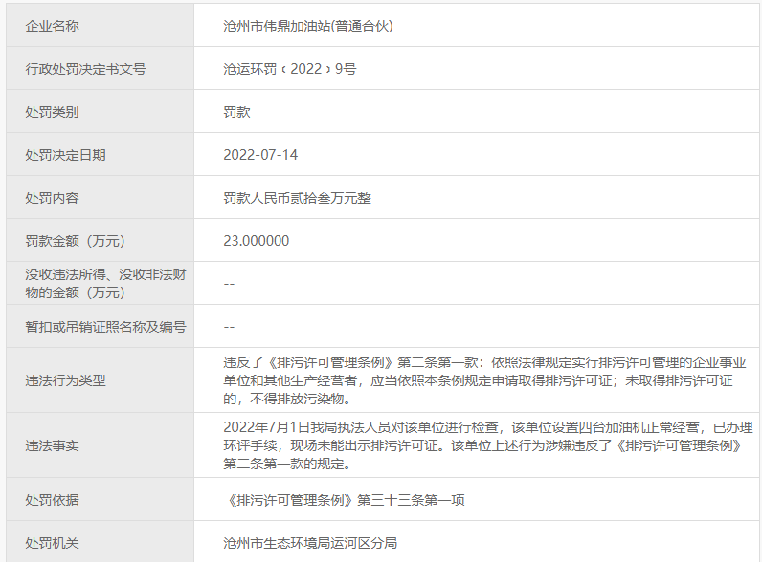Screen dimensions: 762x562
Task: Select the violation type paragraph starting '违反了《排污许可管理条例》'
Action: click(x=484, y=380)
